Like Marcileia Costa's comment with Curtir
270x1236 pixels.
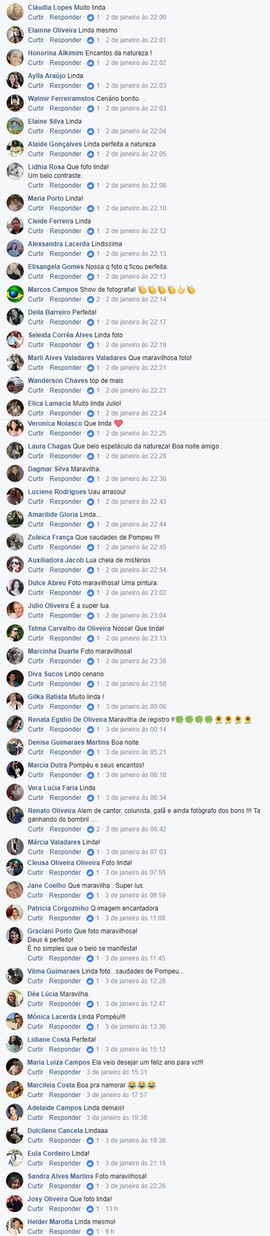[36, 1095]
